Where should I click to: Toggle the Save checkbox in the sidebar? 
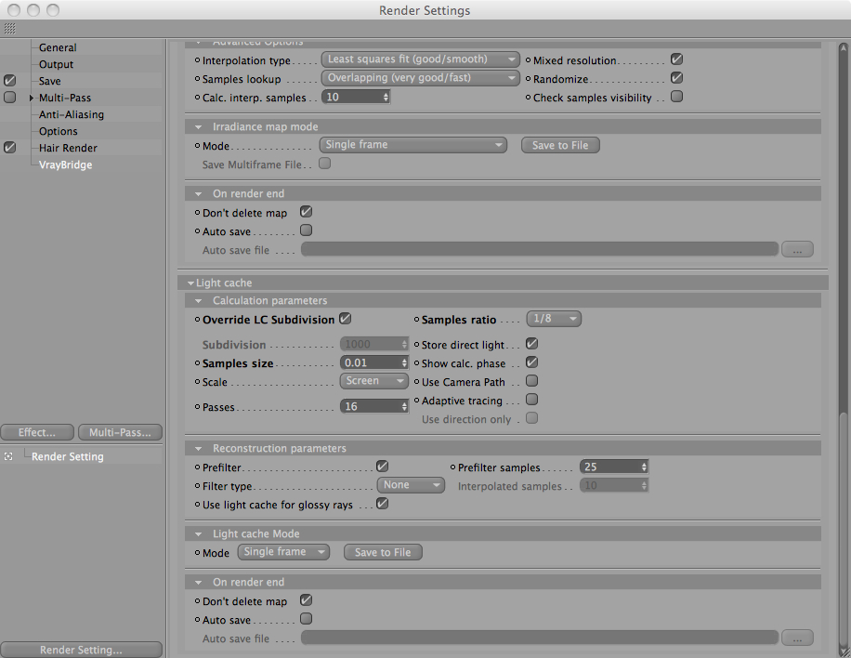click(10, 81)
